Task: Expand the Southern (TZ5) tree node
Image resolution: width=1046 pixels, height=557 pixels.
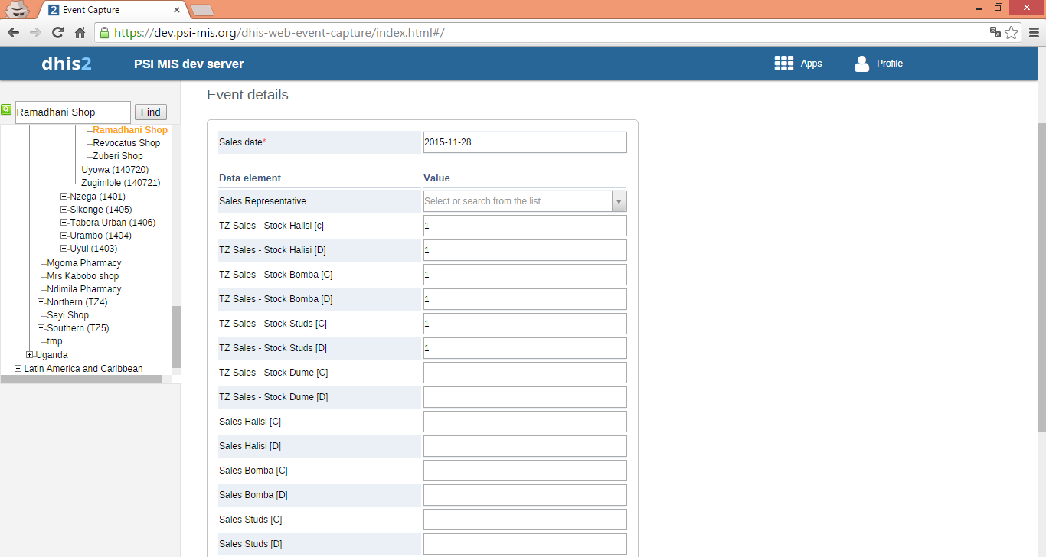Action: coord(41,328)
